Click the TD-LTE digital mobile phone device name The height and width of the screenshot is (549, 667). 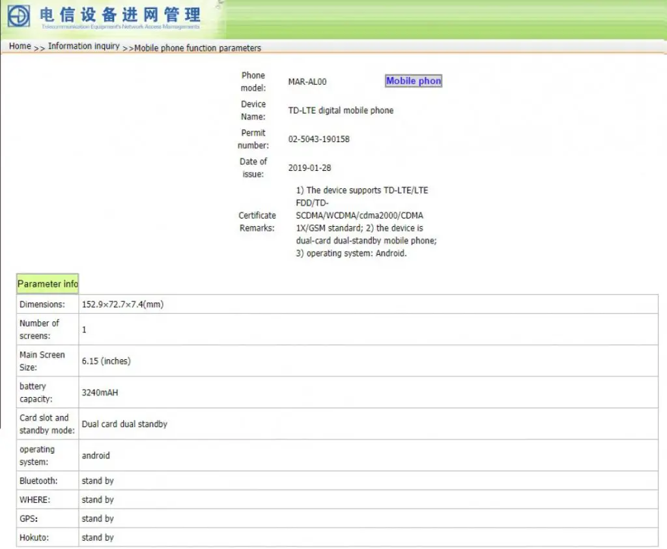coord(341,110)
